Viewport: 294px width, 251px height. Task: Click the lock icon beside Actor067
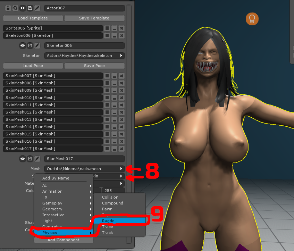[x=8, y=8]
